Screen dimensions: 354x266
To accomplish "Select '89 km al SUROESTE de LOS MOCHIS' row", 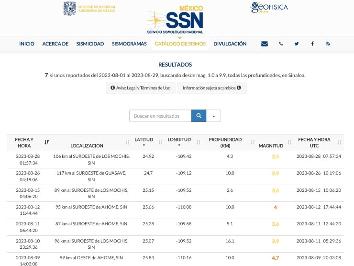I will [175, 193].
